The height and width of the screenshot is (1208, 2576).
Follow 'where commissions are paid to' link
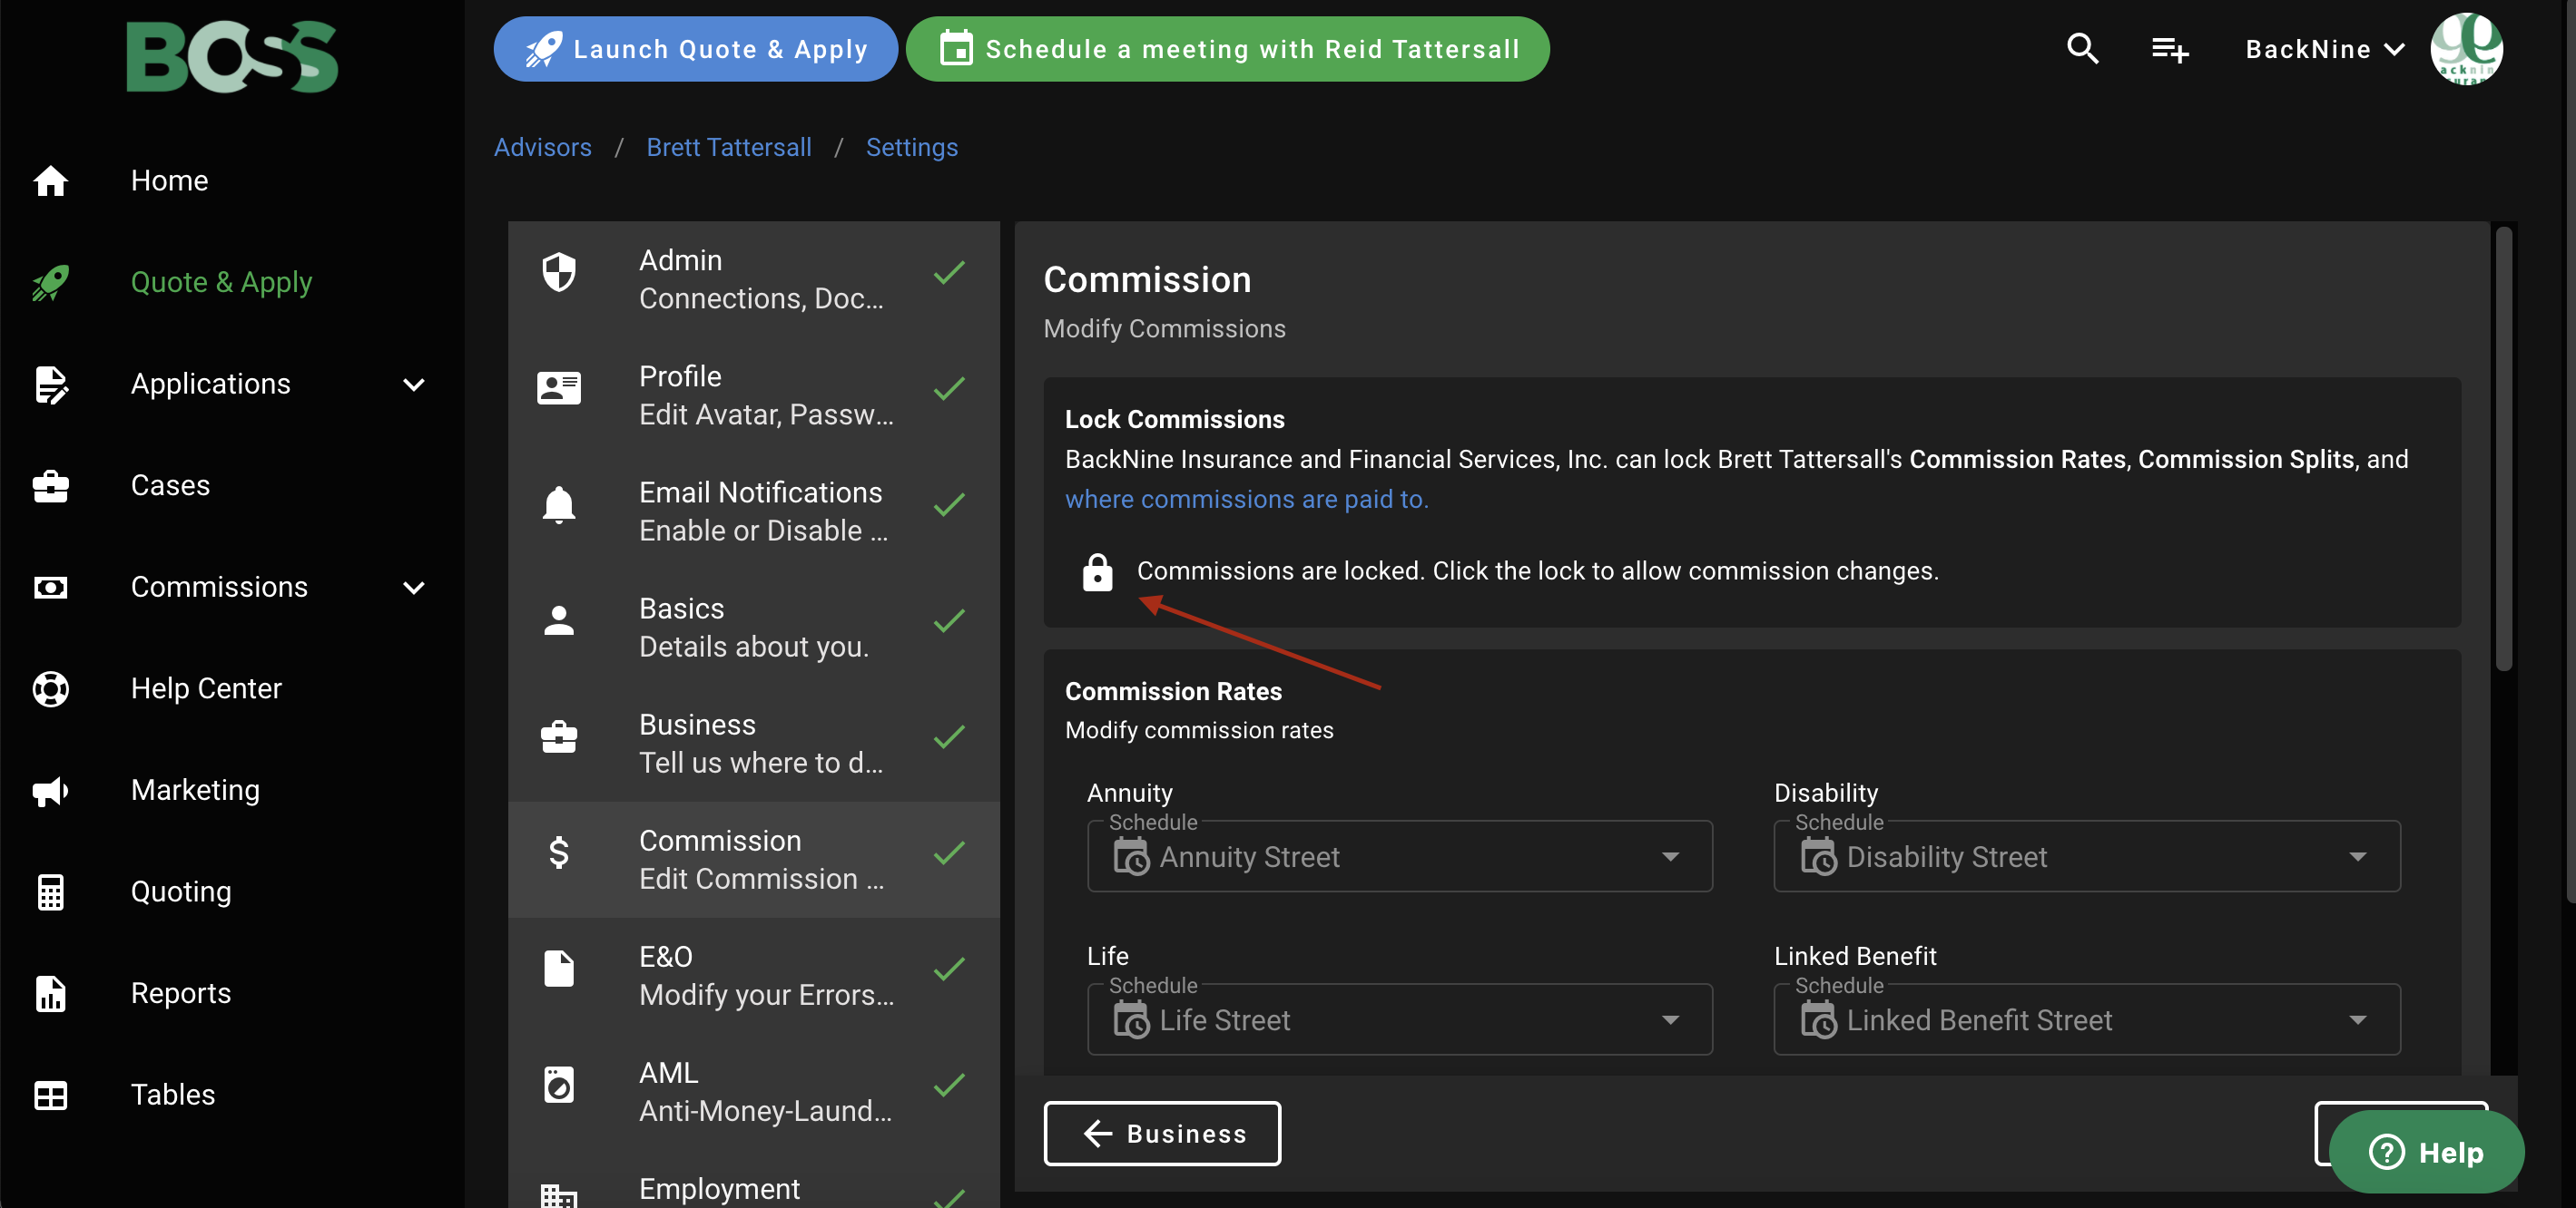click(1246, 500)
